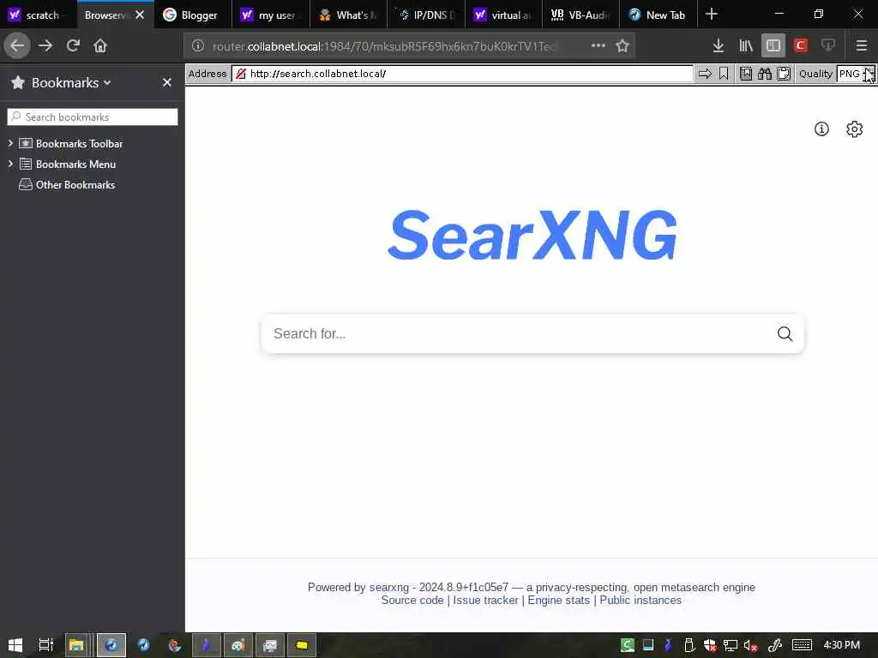Open the Windows Start menu
878x658 pixels.
tap(15, 645)
